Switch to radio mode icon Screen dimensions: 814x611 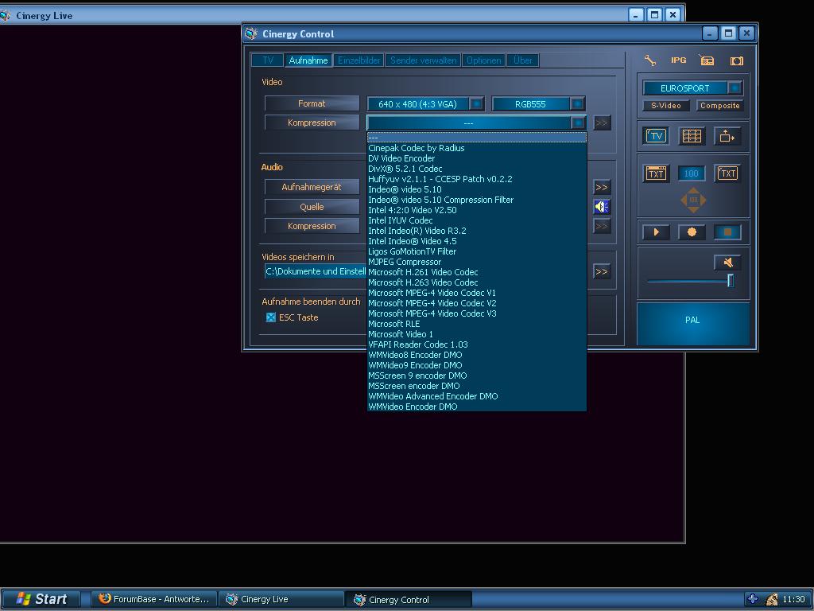[x=706, y=60]
